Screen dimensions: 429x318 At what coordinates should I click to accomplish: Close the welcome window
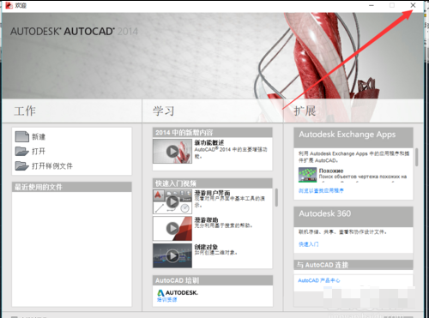413,5
